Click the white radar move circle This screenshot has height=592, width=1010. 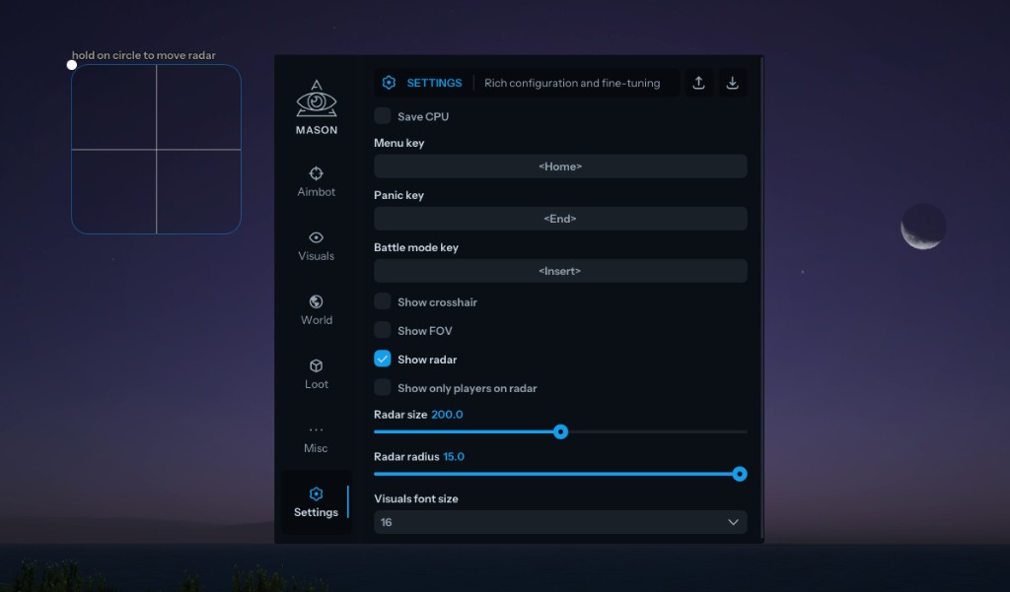pos(72,65)
